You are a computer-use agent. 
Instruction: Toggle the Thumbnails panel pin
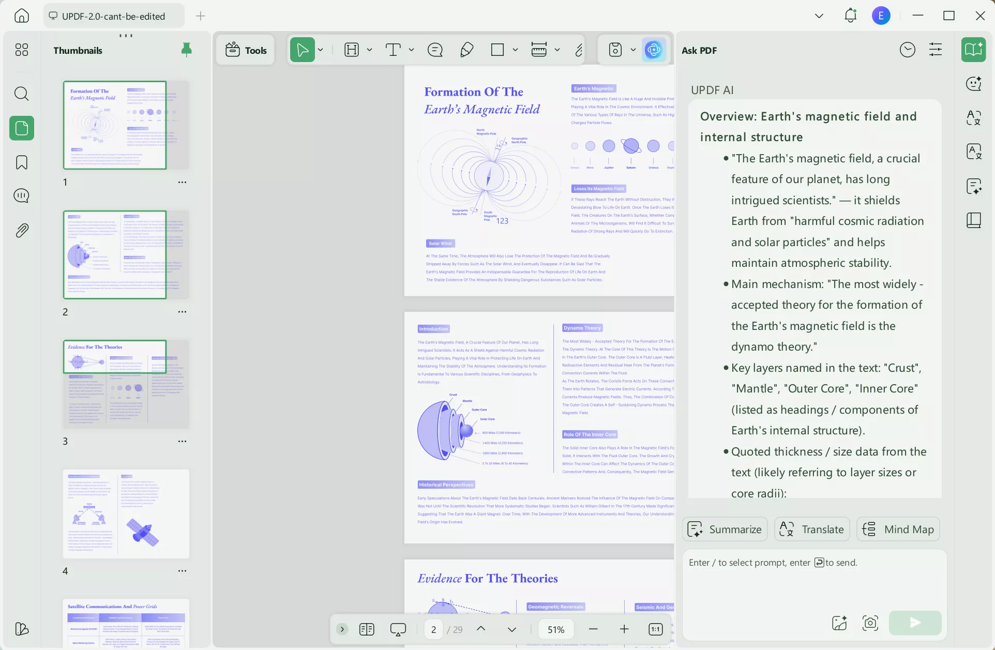click(x=186, y=50)
